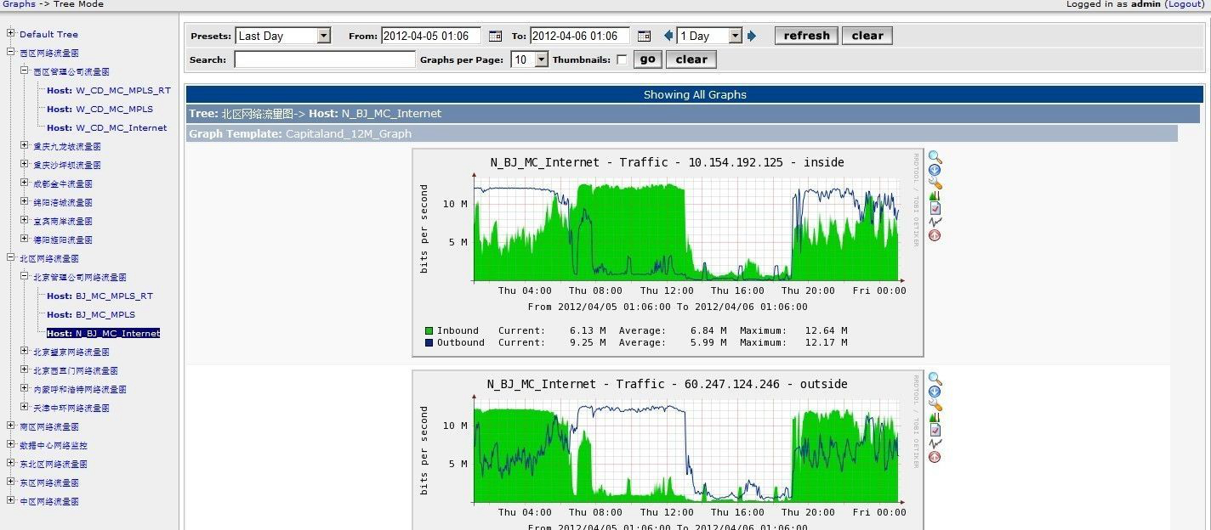Open the 绵阳涪城流量图 tree entry
Image resolution: width=1211 pixels, height=530 pixels.
pyautogui.click(x=63, y=202)
